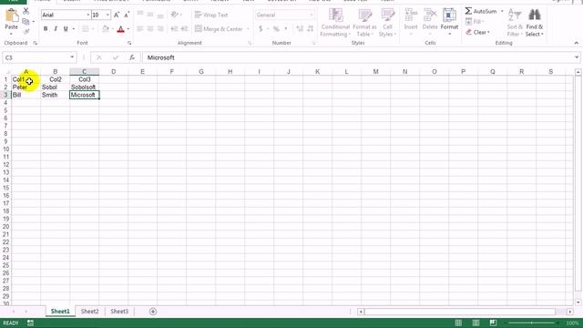Switch to Page Layout view icon
The image size is (583, 328).
(x=476, y=323)
